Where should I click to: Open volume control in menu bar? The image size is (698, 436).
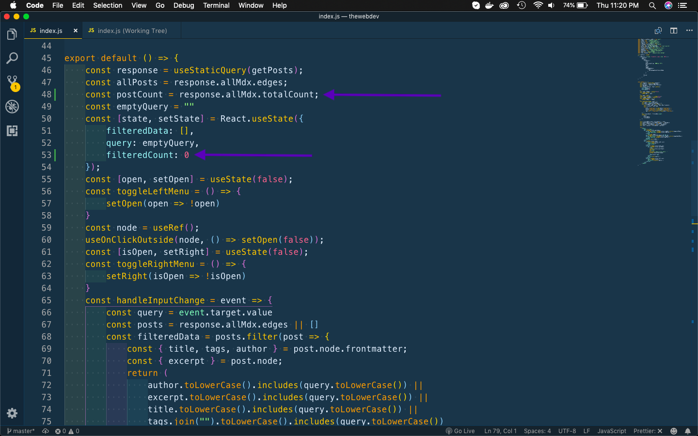click(552, 5)
